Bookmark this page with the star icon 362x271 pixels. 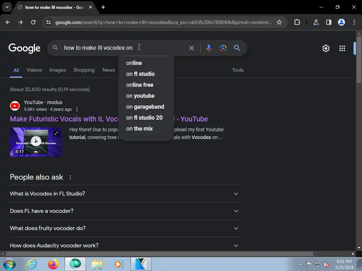[x=279, y=22]
